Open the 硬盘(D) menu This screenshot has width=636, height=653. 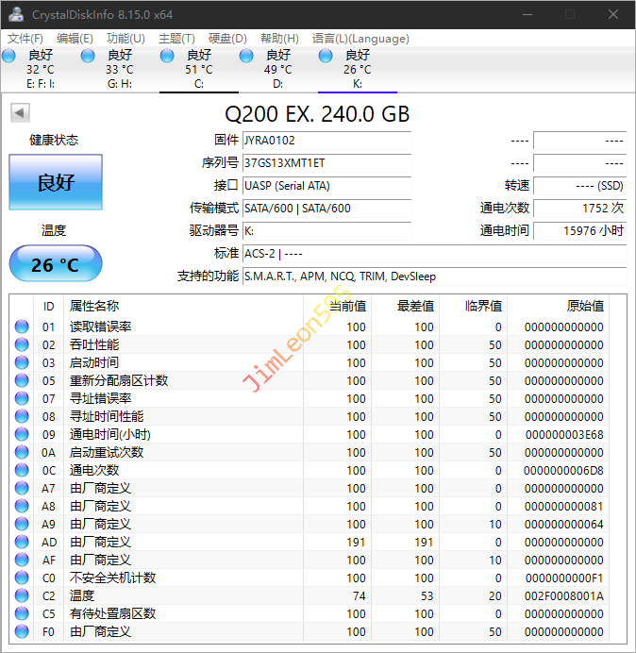tap(227, 39)
